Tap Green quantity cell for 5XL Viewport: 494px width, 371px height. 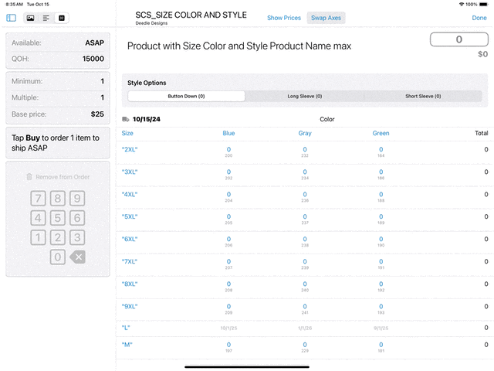(381, 219)
